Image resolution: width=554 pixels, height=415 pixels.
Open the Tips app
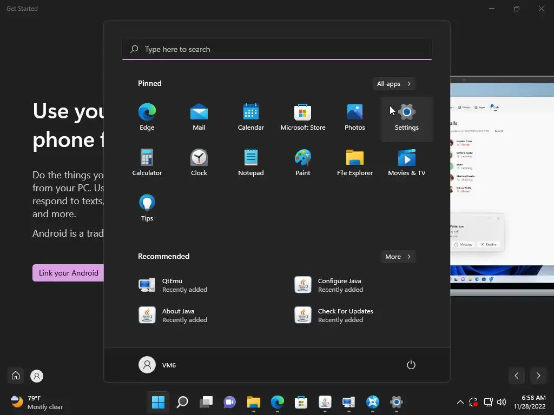point(147,208)
